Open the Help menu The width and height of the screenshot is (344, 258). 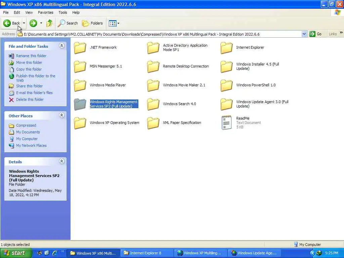(x=76, y=12)
